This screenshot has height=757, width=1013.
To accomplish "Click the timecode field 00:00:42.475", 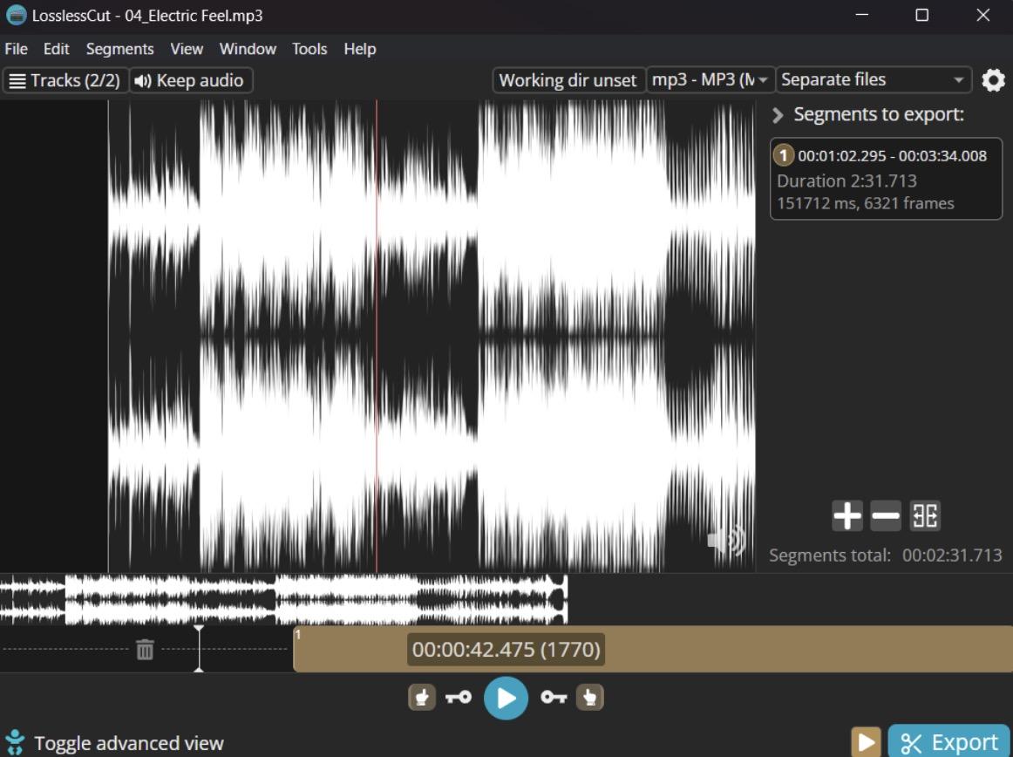I will tap(506, 649).
